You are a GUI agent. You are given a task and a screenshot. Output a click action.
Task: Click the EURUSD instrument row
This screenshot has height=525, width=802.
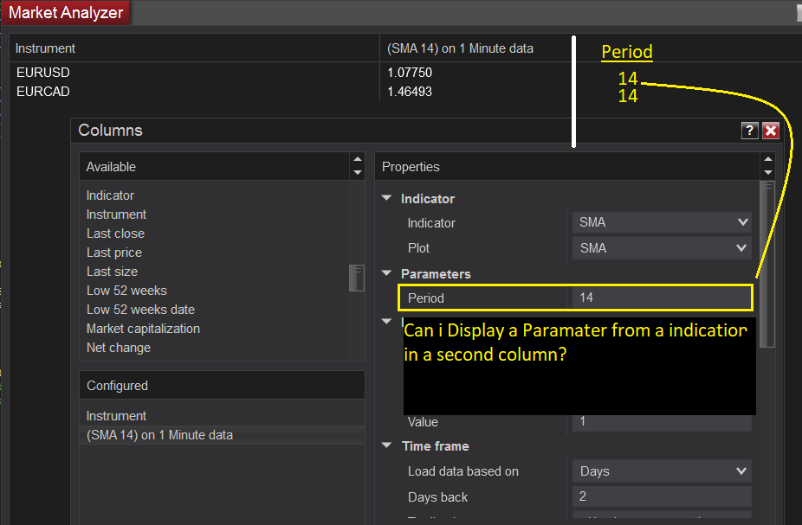(x=42, y=73)
